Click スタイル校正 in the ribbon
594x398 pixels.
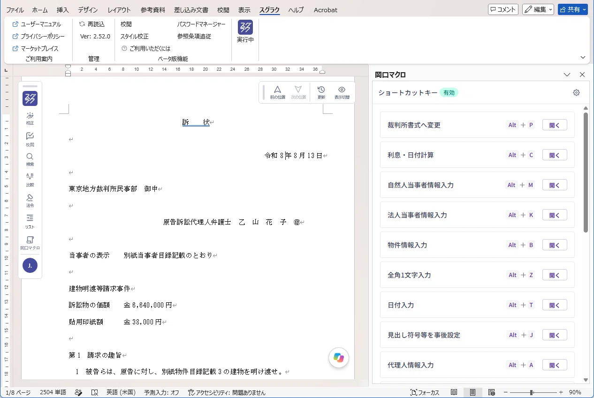point(134,36)
